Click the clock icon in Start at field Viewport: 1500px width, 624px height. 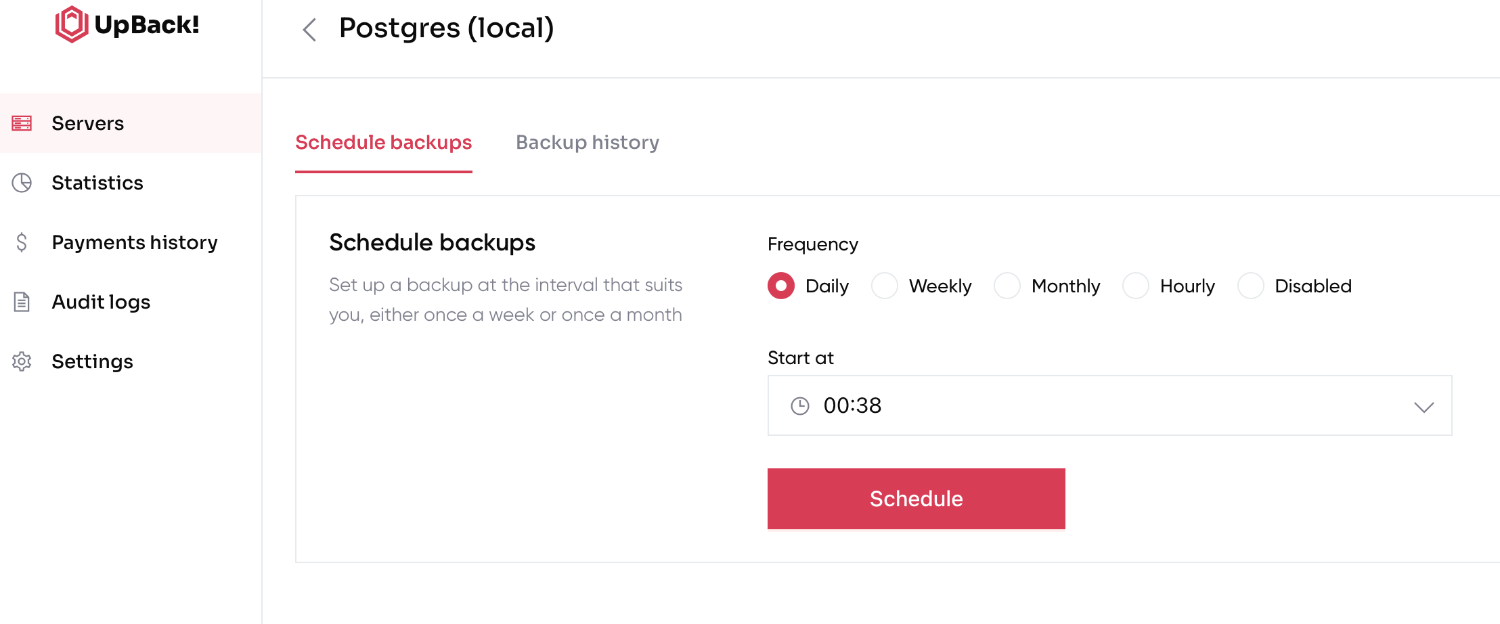tap(800, 406)
